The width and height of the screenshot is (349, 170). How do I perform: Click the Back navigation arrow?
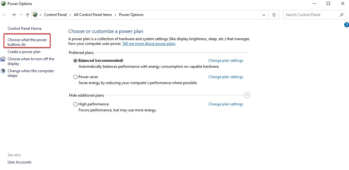[x=5, y=15]
